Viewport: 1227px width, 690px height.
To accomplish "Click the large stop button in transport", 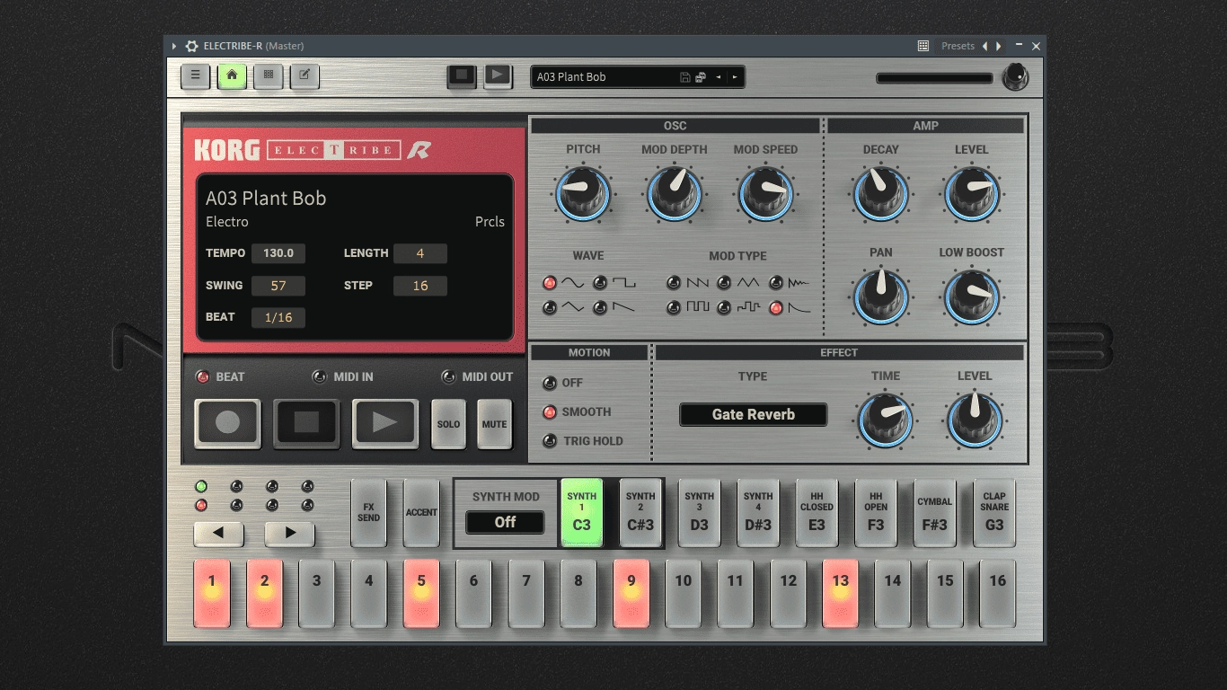I will pos(306,423).
